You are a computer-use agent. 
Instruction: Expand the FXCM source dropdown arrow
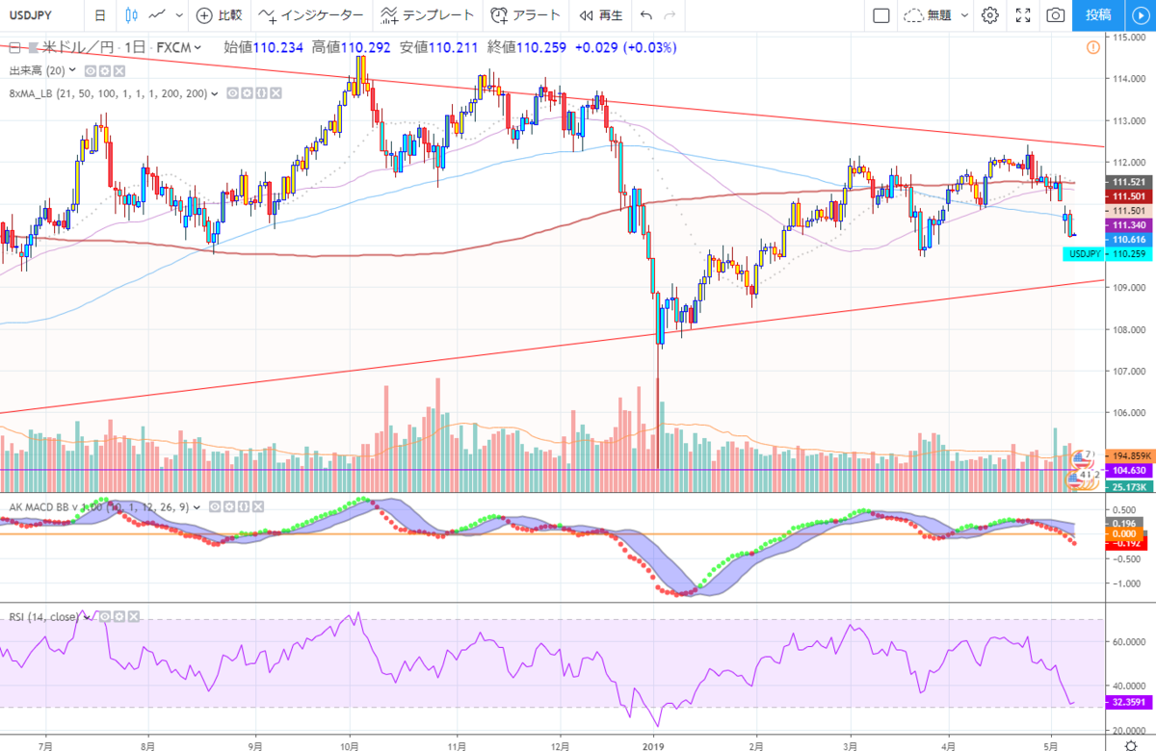click(197, 47)
